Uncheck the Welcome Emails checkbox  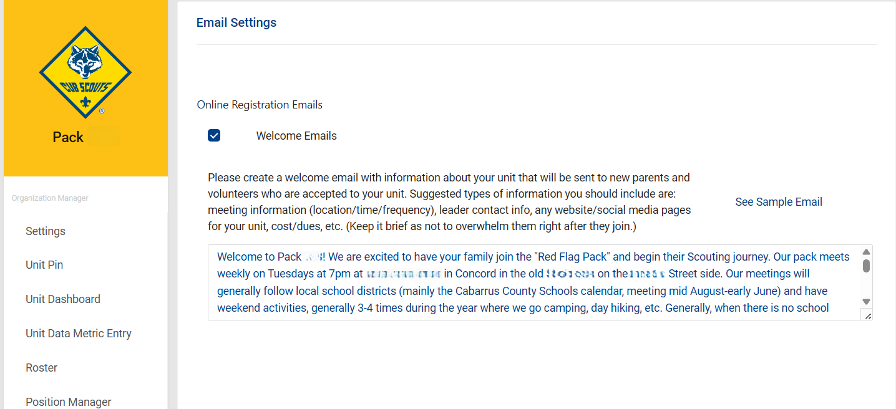[x=214, y=135]
